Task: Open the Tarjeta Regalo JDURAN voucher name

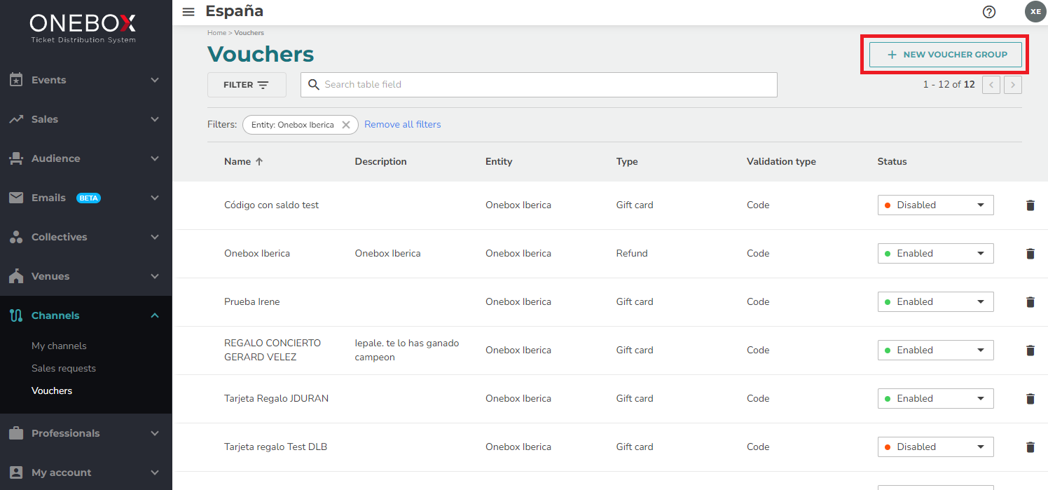Action: [x=276, y=399]
